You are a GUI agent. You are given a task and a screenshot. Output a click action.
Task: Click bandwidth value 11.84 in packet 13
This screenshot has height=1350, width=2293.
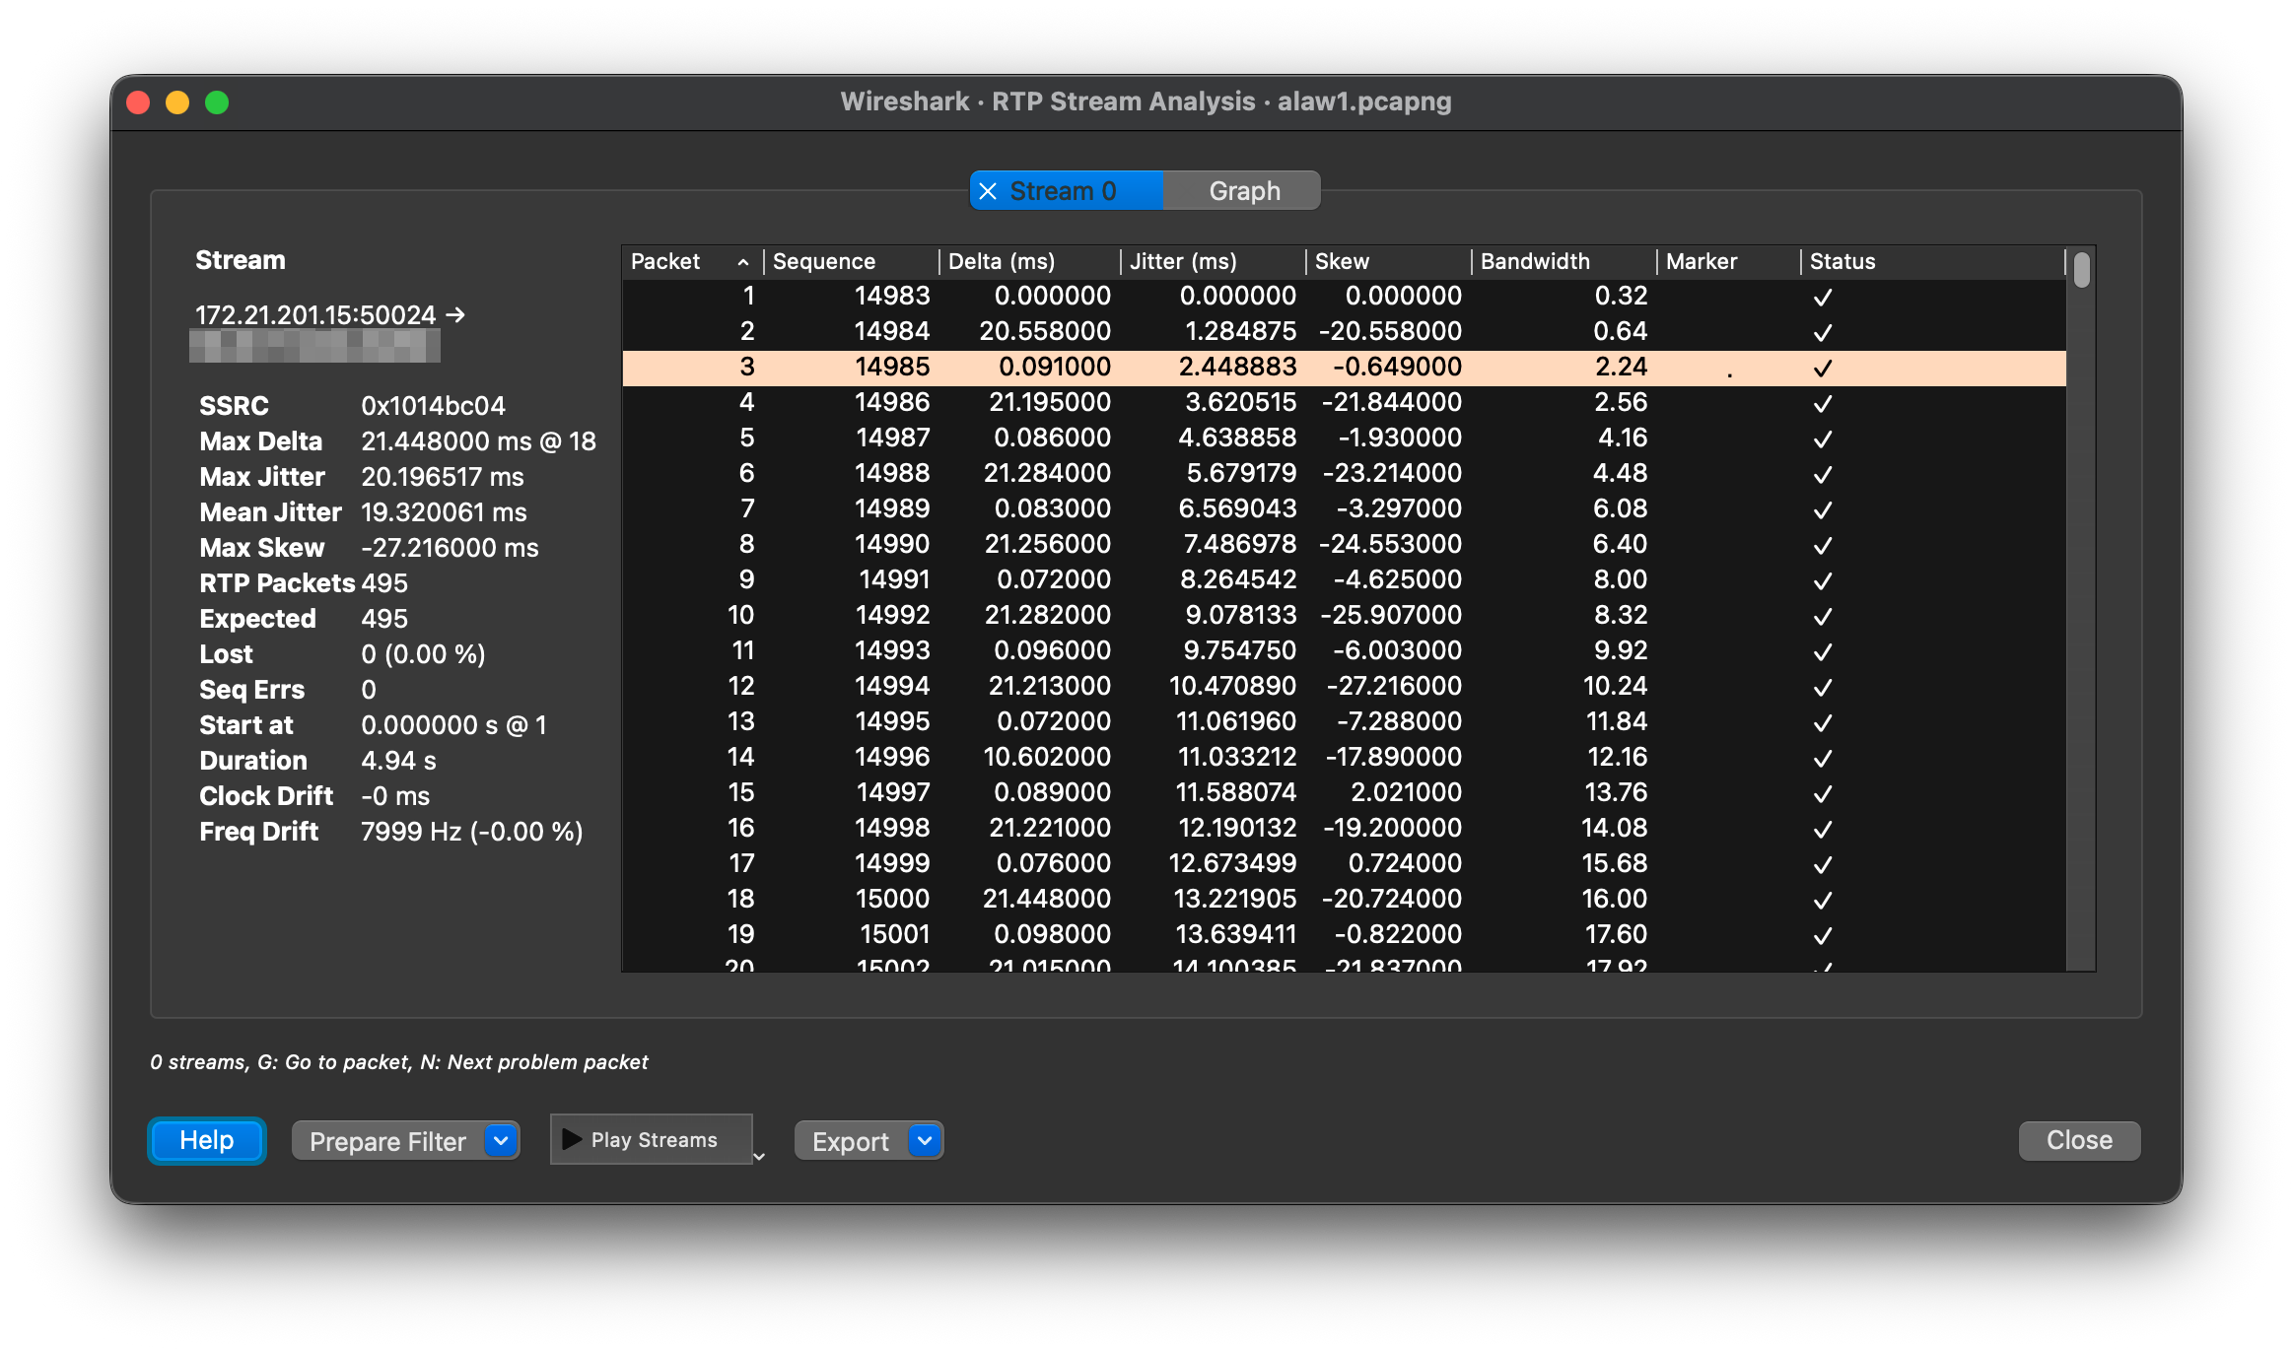tap(1617, 721)
